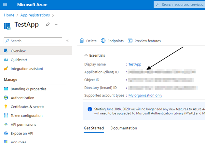Click the Certificates key icon
The width and height of the screenshot is (205, 143).
point(6,107)
